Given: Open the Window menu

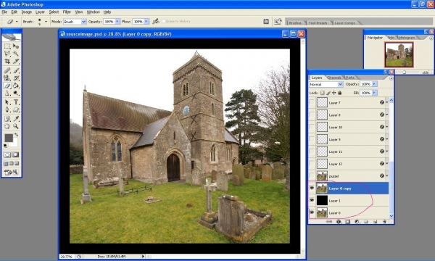Looking at the screenshot, I should pyautogui.click(x=94, y=12).
